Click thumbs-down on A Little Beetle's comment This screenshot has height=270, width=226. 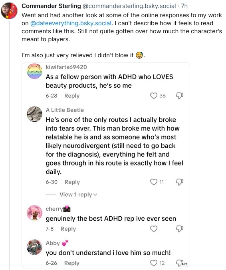point(180,182)
